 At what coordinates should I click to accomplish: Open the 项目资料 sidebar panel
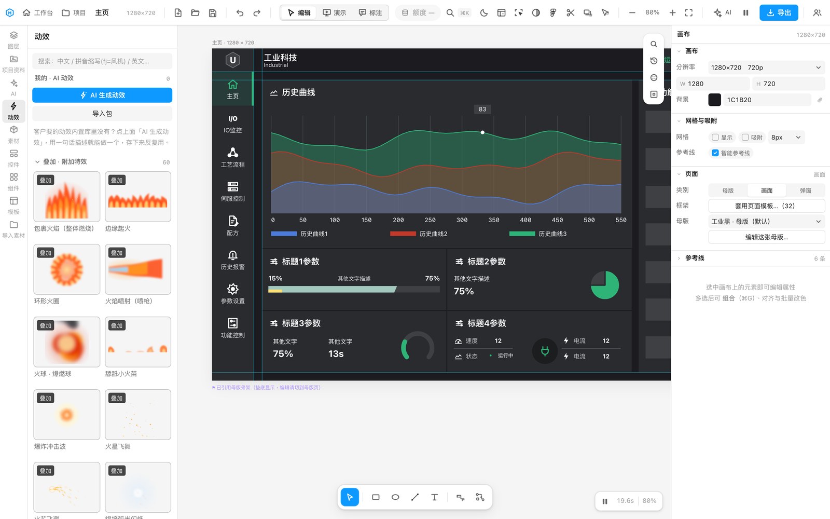click(13, 63)
